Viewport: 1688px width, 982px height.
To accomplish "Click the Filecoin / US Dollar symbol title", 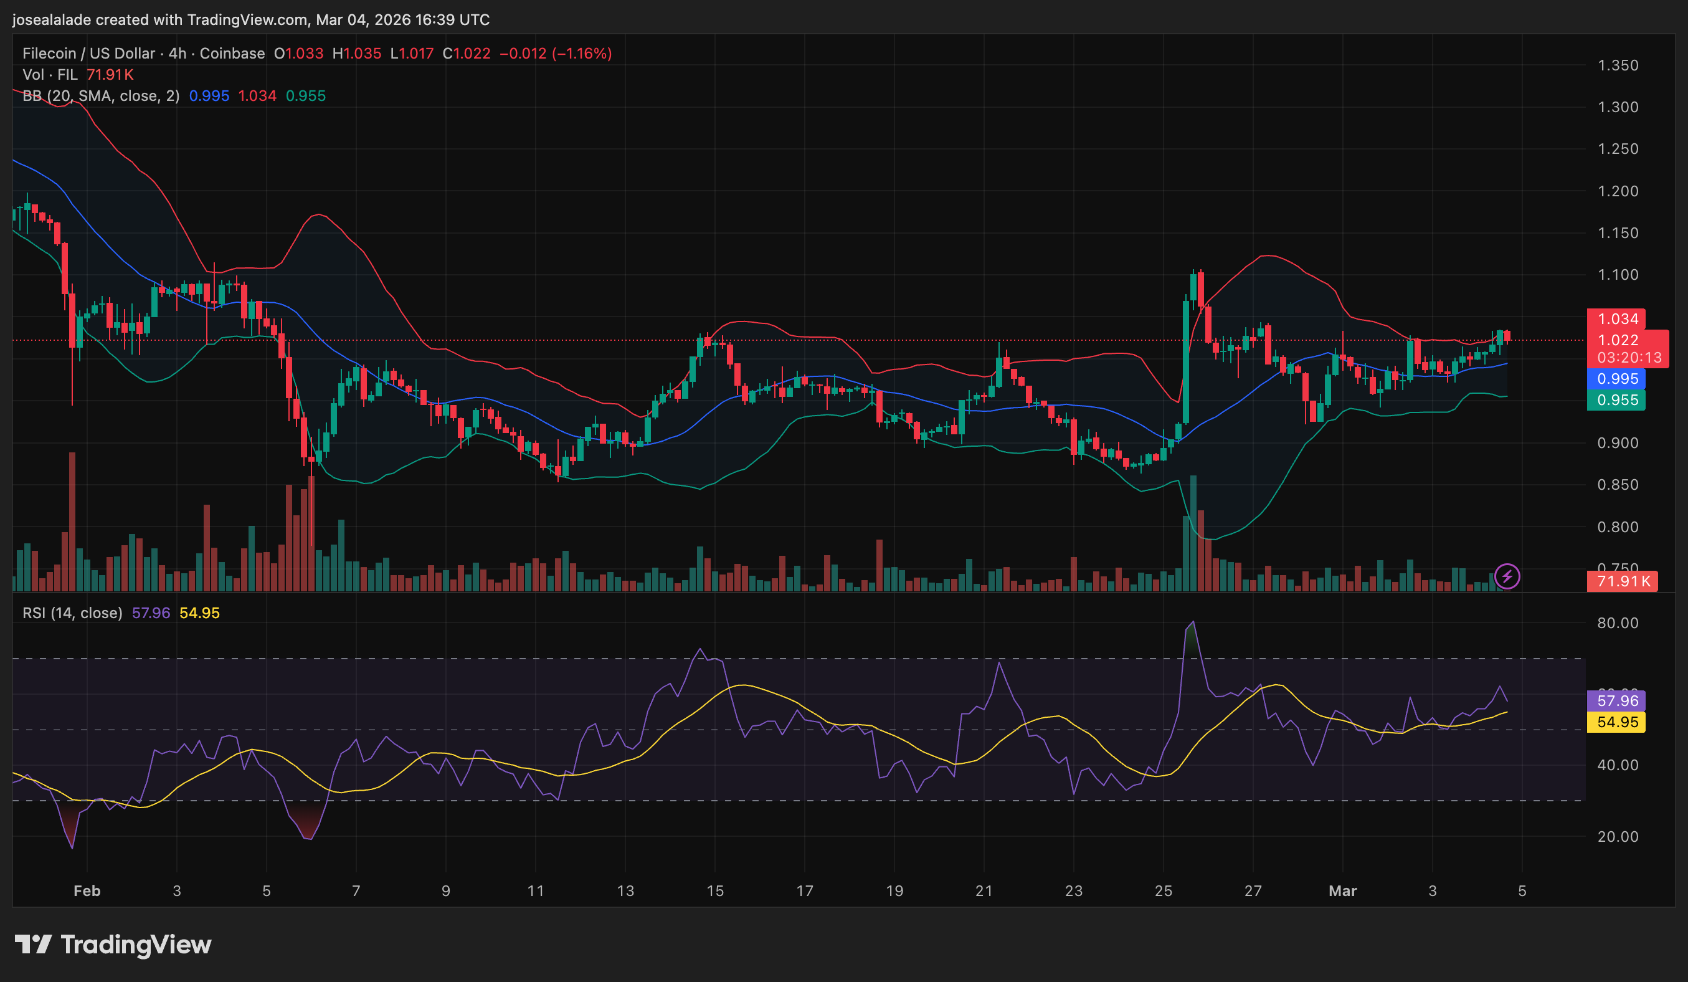I will point(88,54).
